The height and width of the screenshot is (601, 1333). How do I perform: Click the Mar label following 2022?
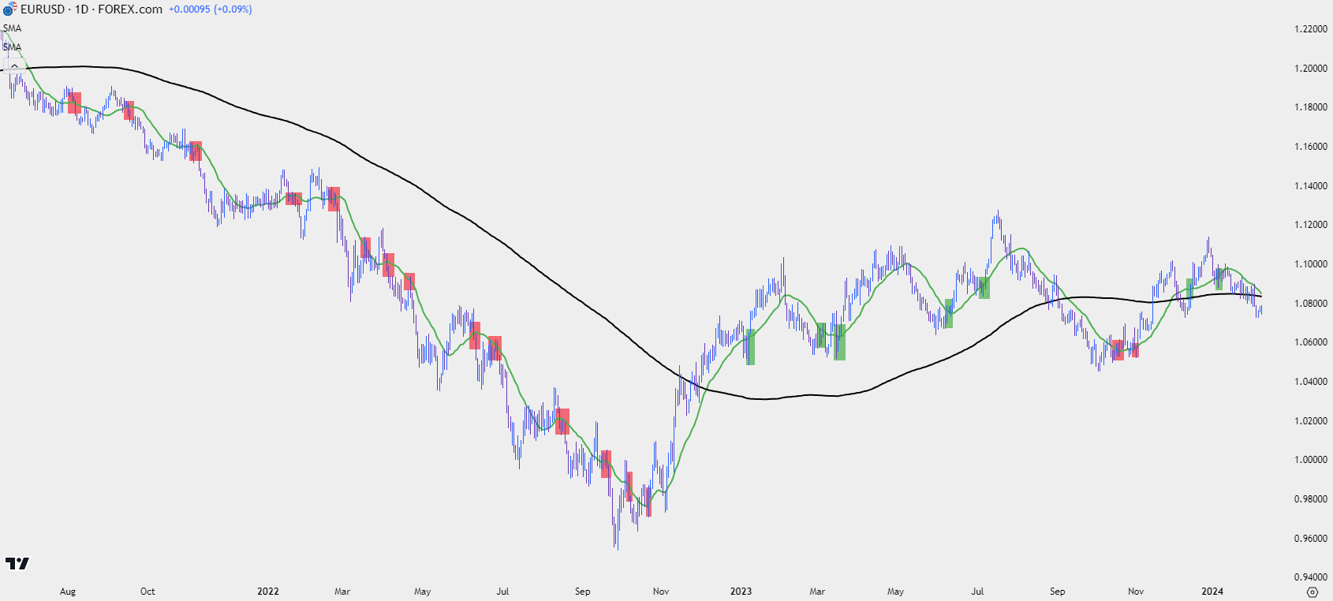(x=342, y=592)
